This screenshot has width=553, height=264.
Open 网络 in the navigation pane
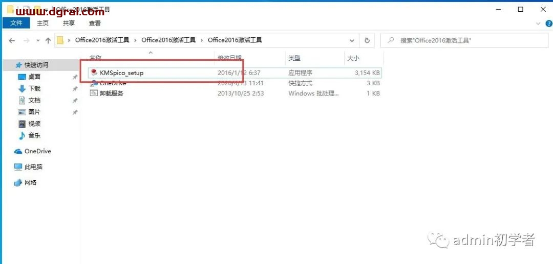30,182
